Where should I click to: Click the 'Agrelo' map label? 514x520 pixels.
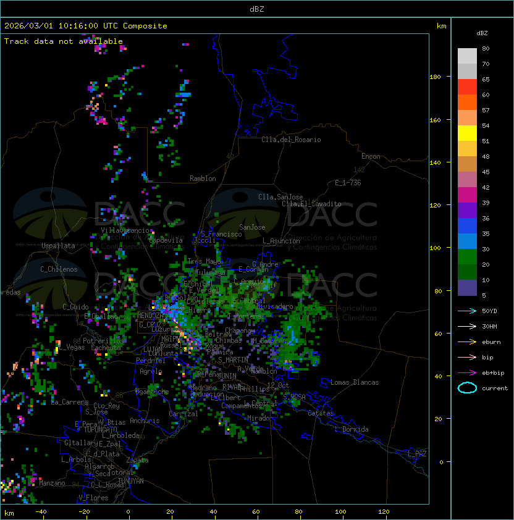point(151,371)
